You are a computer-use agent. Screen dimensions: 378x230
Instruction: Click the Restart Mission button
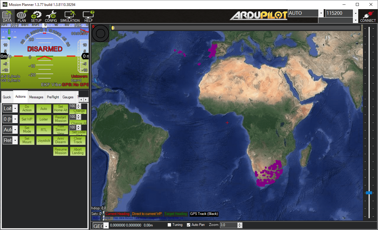pos(61,119)
